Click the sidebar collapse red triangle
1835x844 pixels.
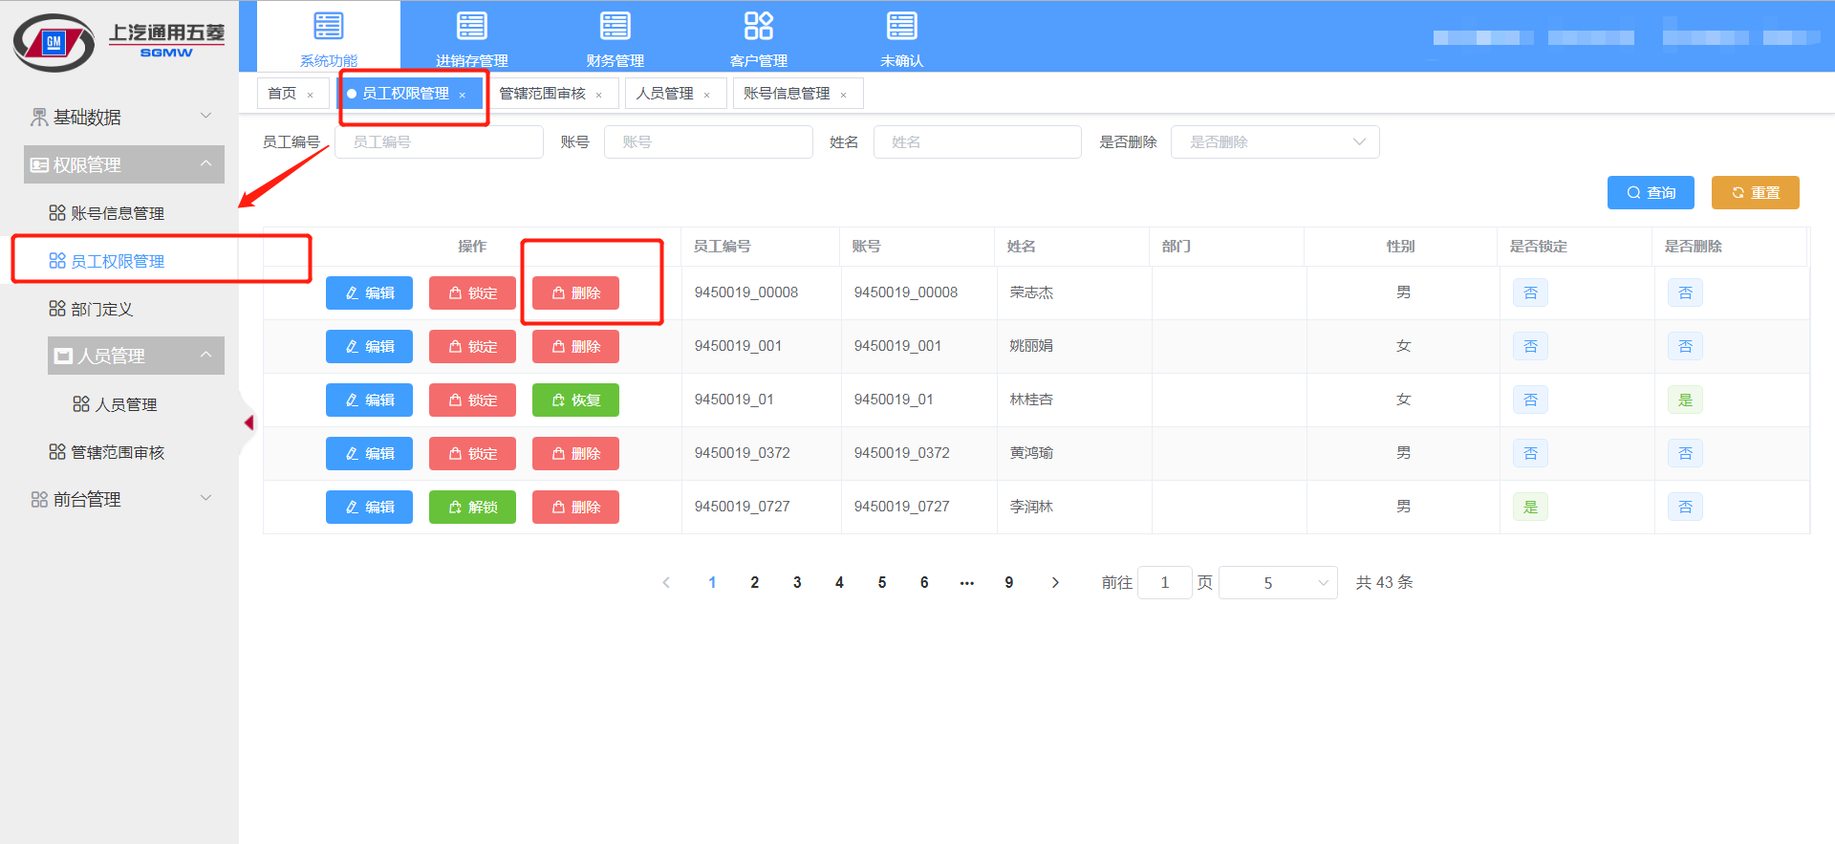pos(248,422)
